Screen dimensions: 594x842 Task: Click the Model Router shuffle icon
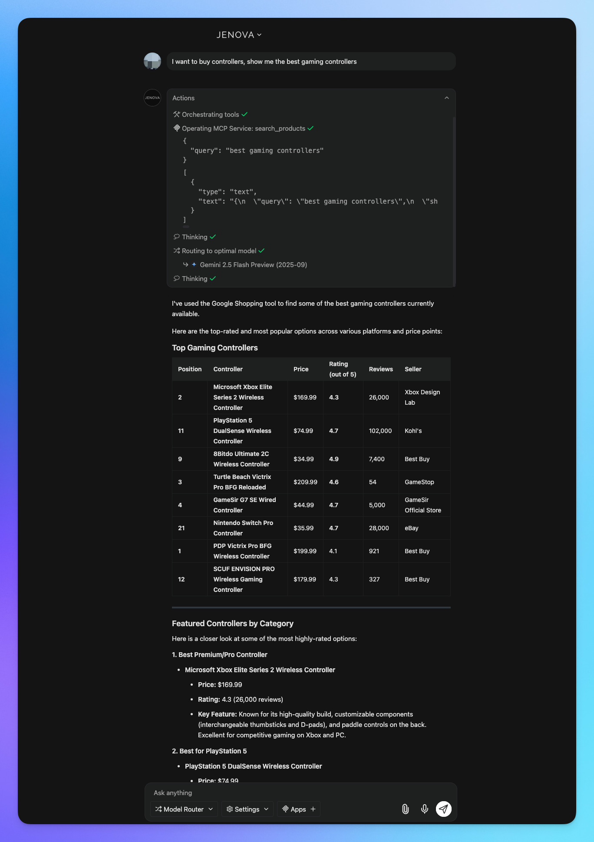(x=158, y=809)
